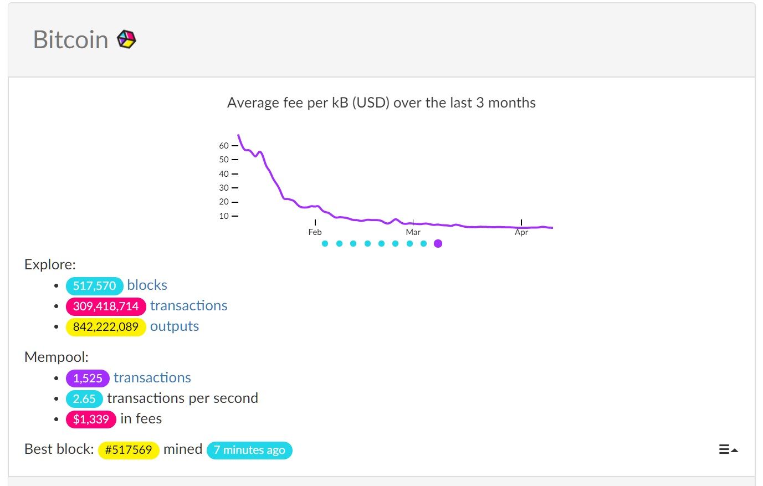Screen dimensions: 763x486
Task: Click the $1,339 fees badge
Action: click(91, 420)
